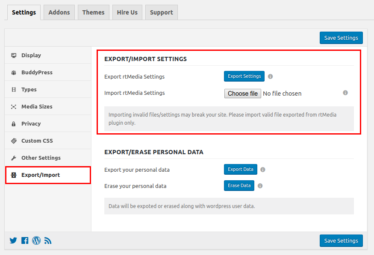Viewport: 374px width, 255px height.
Task: Open Other Settings using the wrench icon
Action: (13, 158)
